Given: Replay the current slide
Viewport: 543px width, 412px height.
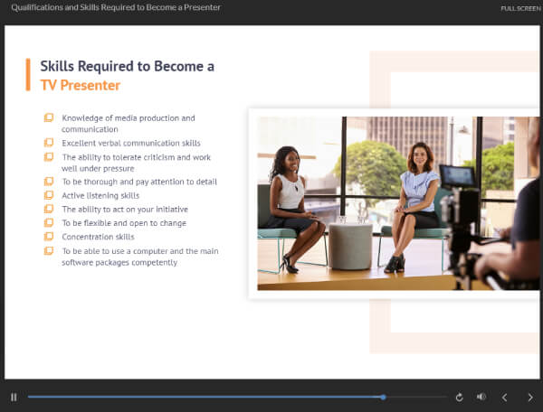Looking at the screenshot, I should pyautogui.click(x=459, y=398).
